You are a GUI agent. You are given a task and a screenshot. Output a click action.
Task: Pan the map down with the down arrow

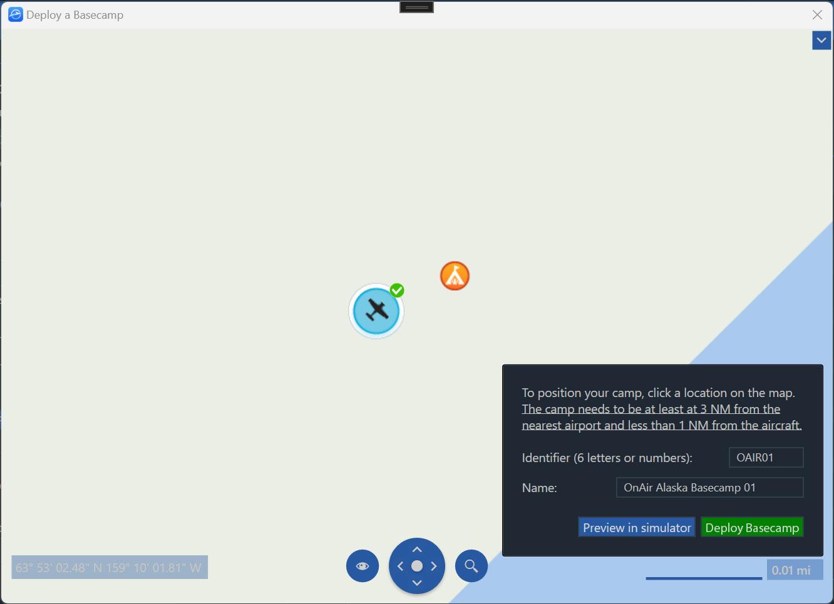417,583
